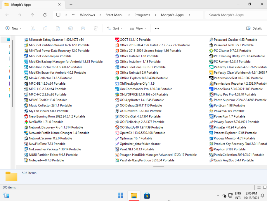Select the Paint.NET 5.0.13 icon

pyautogui.click(x=117, y=149)
